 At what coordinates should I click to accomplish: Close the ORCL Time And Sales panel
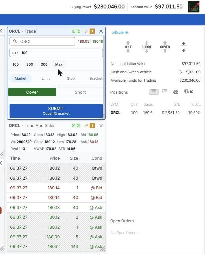101,126
